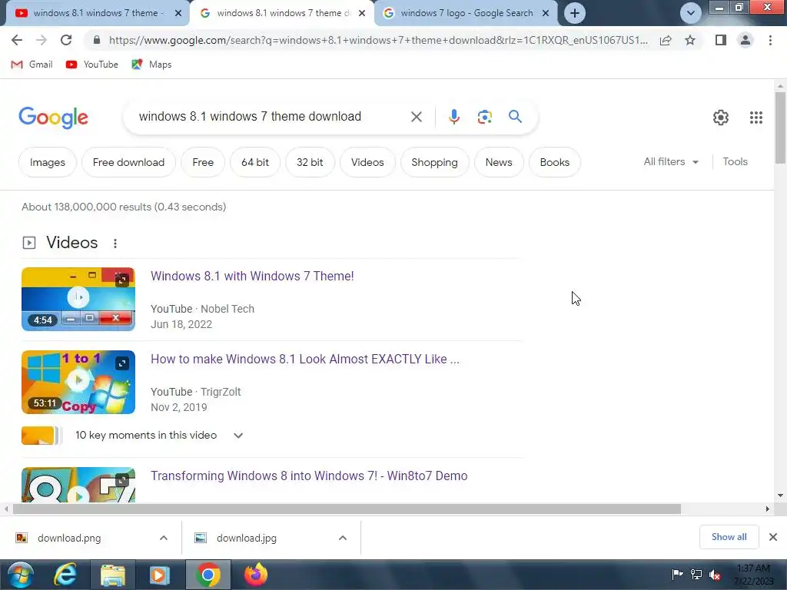The height and width of the screenshot is (590, 787).
Task: Expand download.jpg options chevron
Action: coord(343,538)
